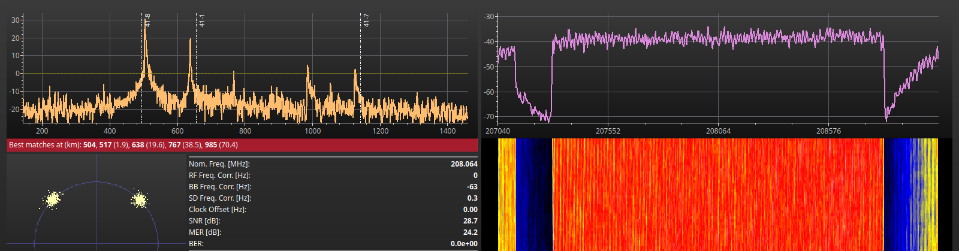Click the BER label

(x=196, y=244)
